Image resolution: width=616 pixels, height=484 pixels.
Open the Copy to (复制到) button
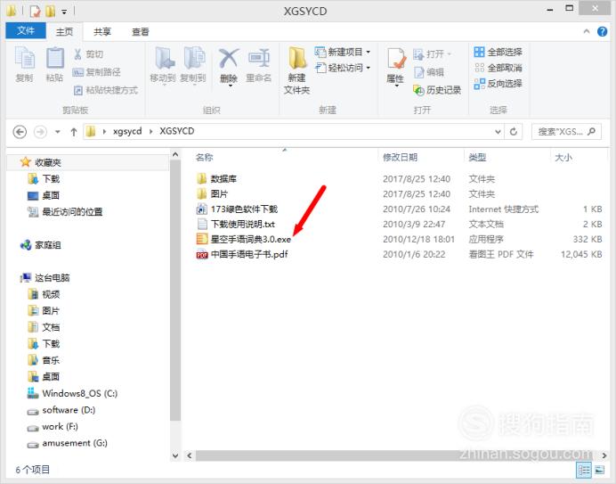pyautogui.click(x=193, y=64)
